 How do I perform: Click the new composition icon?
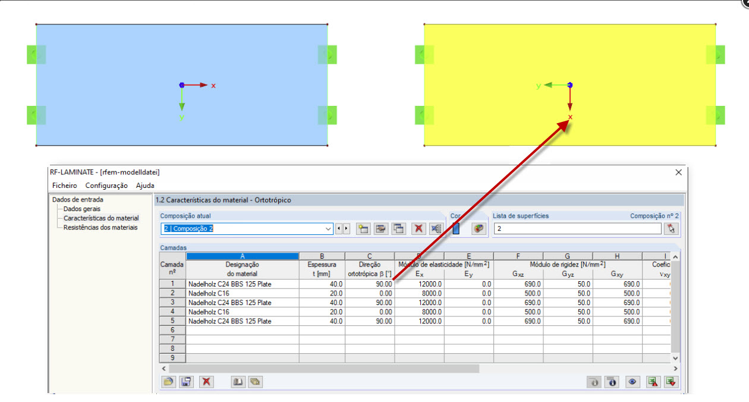363,228
